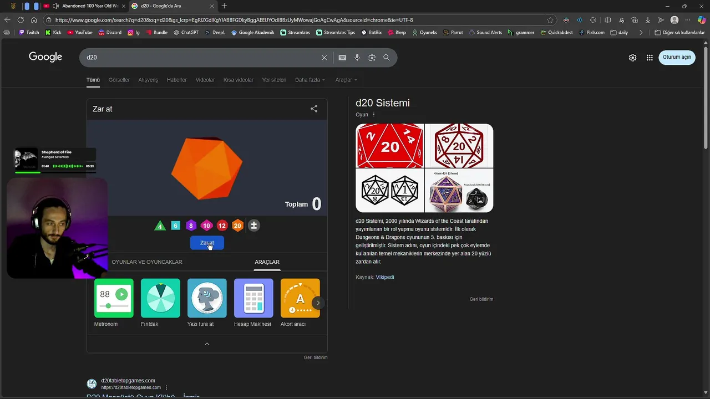The image size is (710, 399).
Task: Click the blue Zar at roll button
Action: click(x=207, y=243)
